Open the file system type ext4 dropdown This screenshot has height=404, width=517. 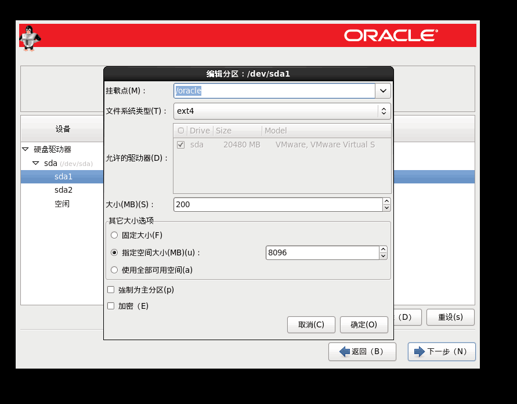tap(282, 111)
